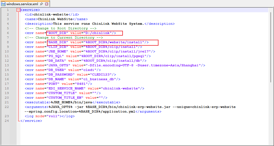Click the opening service tag on line 1
This screenshot has width=274, height=146.
[30, 10]
